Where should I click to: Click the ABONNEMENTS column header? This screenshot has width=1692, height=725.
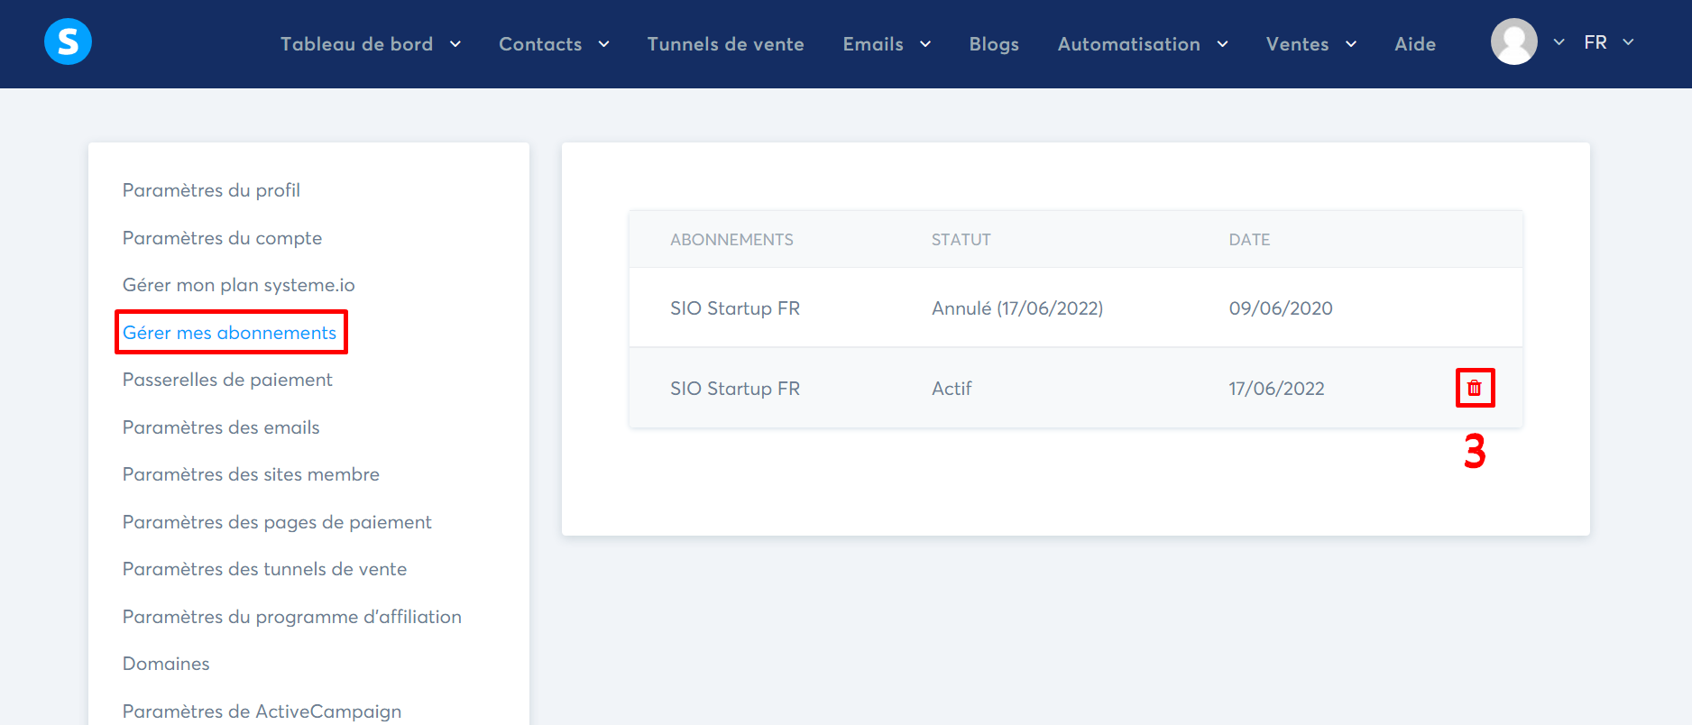(x=731, y=240)
